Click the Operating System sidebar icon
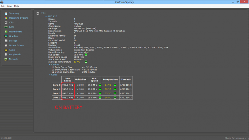 tap(6, 18)
